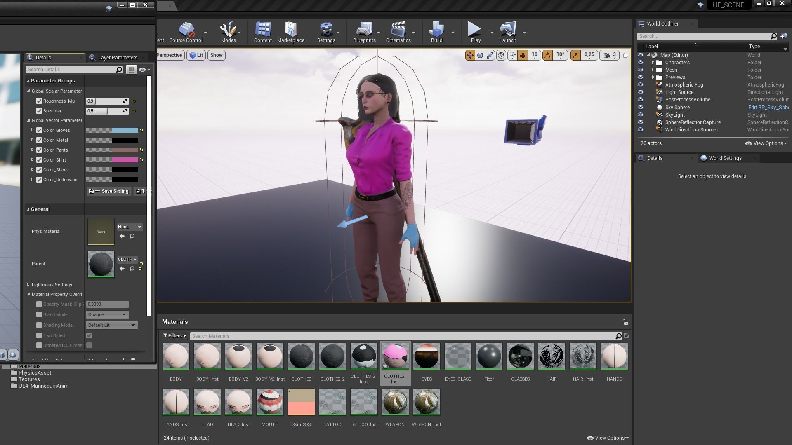Change camera speed setting icon

tap(610, 55)
